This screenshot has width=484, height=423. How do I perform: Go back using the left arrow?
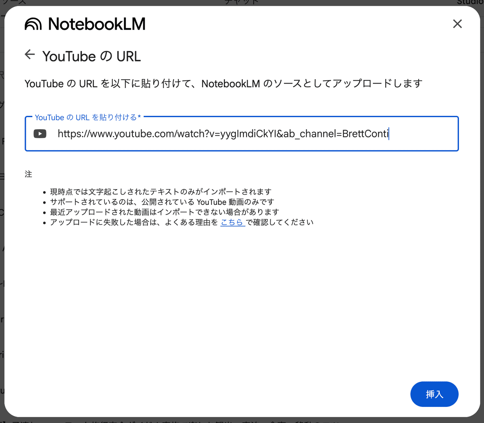[30, 55]
